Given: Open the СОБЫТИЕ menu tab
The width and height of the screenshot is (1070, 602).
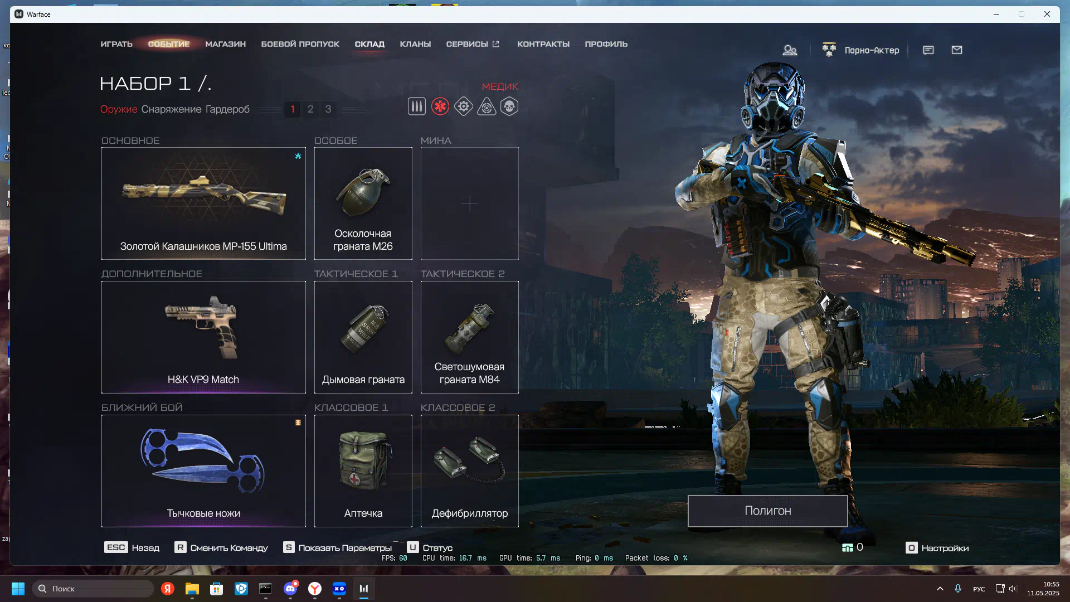Looking at the screenshot, I should 169,44.
